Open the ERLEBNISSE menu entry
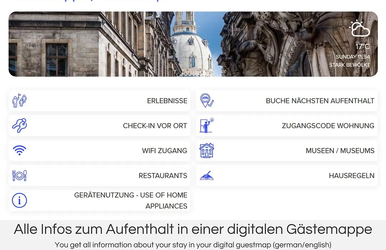 point(99,101)
